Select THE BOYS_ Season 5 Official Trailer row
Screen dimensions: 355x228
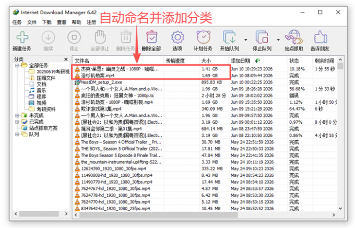205,149
